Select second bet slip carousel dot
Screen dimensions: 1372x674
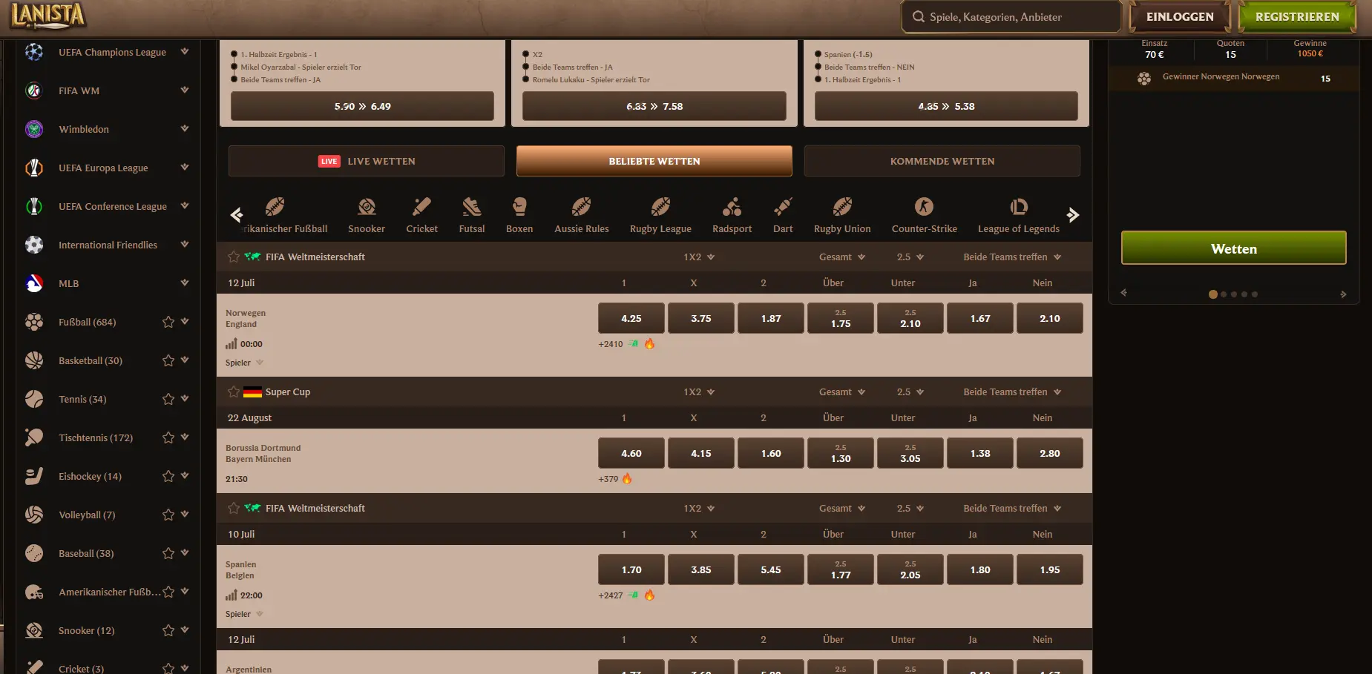[x=1224, y=294]
